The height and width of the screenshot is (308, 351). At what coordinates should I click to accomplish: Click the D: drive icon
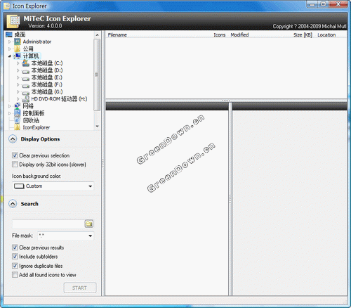(26, 71)
